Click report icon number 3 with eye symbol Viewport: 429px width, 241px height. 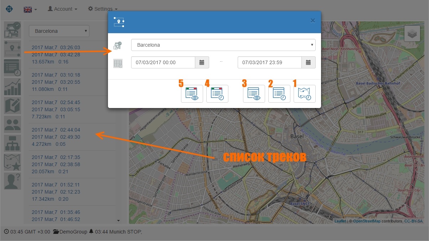point(254,93)
